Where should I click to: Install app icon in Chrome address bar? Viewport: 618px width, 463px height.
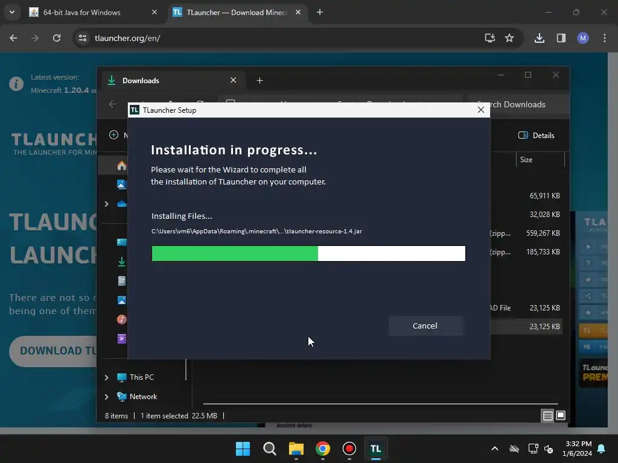489,38
